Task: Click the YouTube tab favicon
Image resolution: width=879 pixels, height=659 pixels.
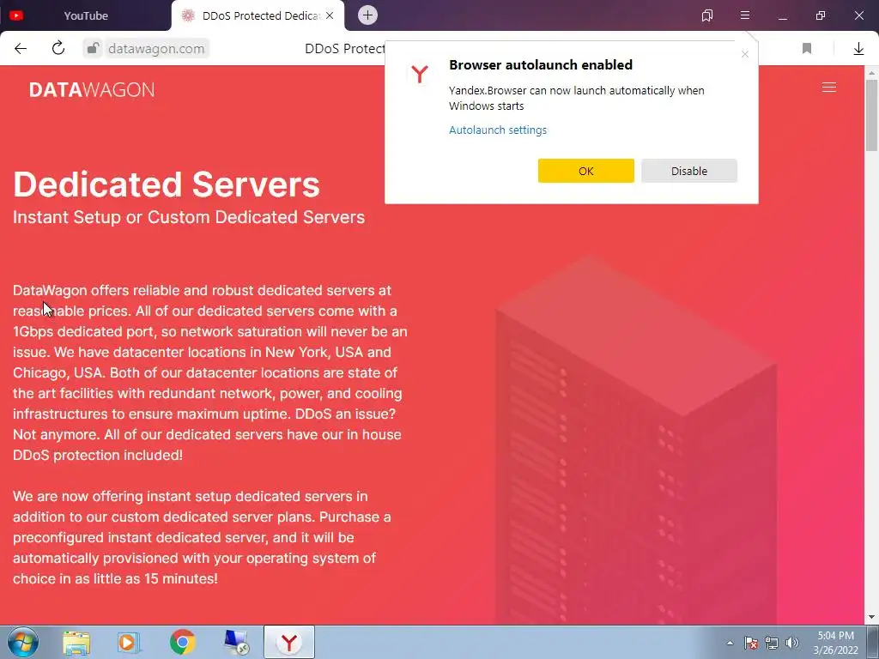Action: click(x=16, y=15)
